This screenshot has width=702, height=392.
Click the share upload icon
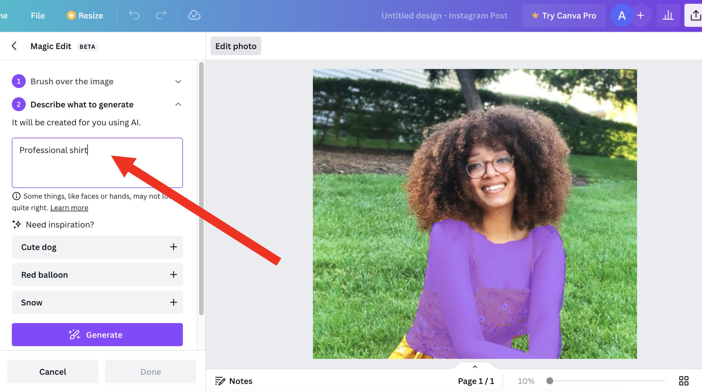(x=695, y=15)
